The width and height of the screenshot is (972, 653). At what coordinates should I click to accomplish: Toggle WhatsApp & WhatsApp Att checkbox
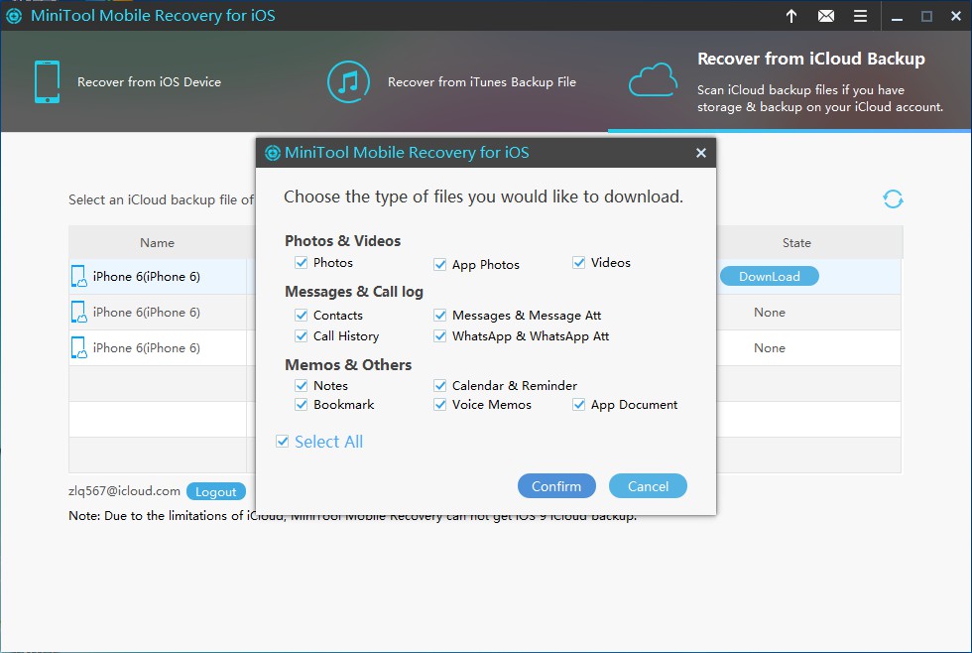pyautogui.click(x=440, y=336)
